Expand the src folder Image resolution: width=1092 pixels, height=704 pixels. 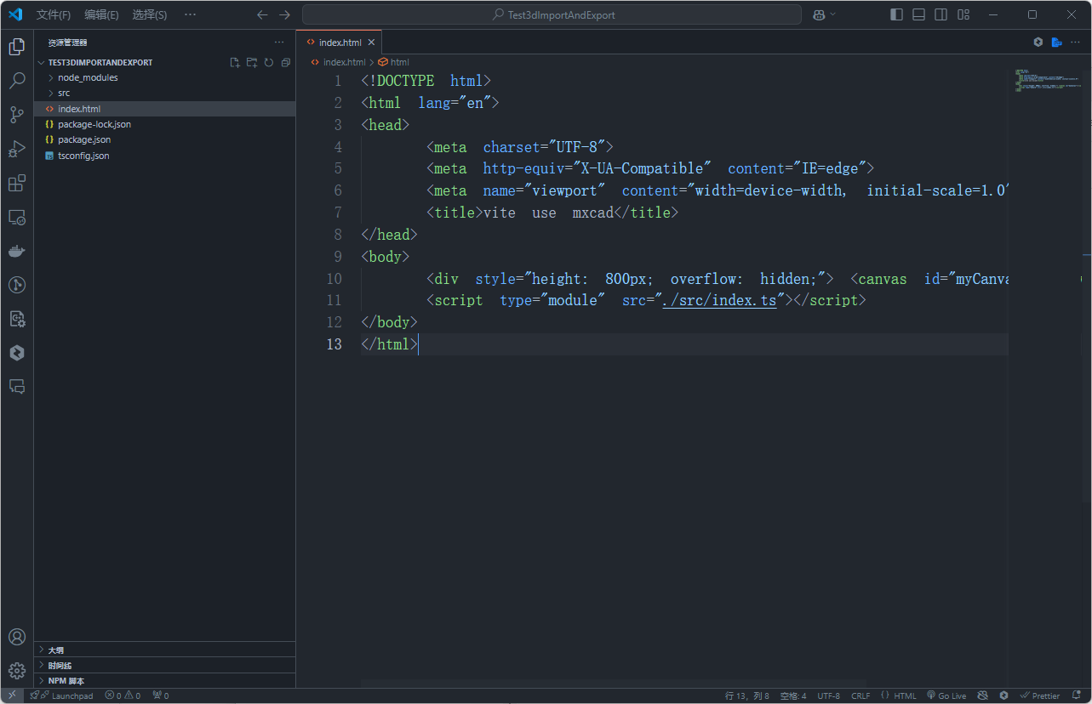[x=64, y=93]
